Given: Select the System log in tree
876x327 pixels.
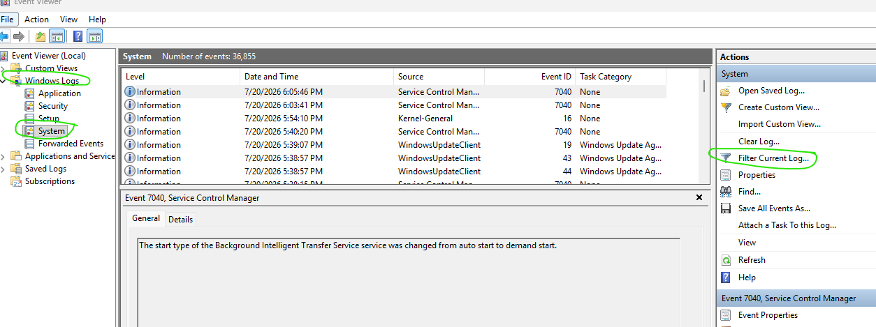Looking at the screenshot, I should point(51,131).
